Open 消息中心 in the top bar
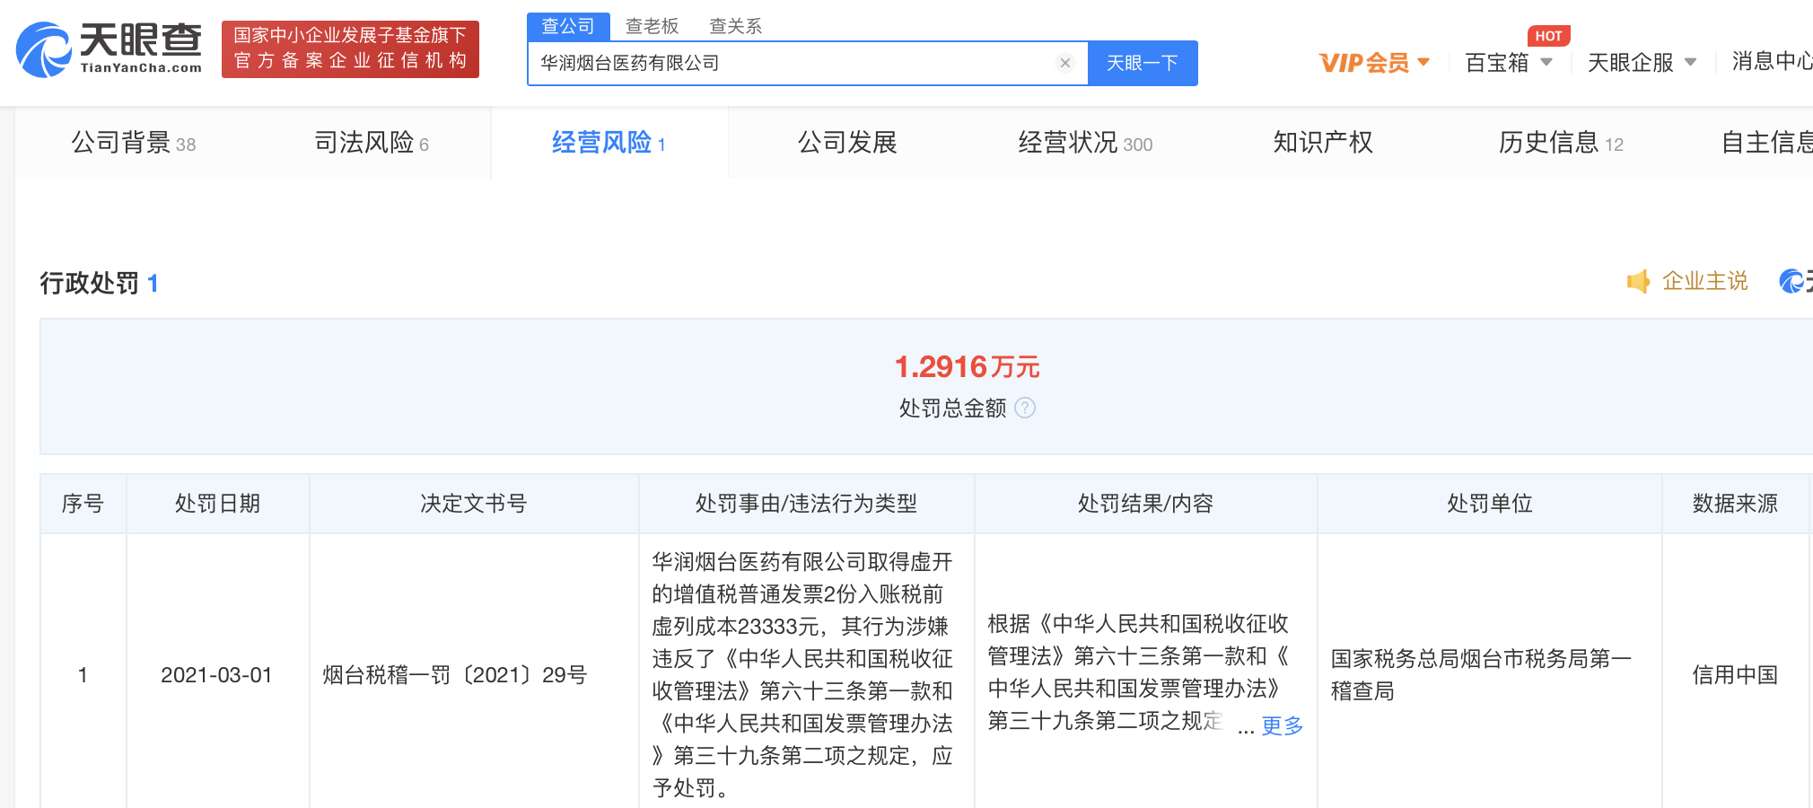The image size is (1813, 808). pyautogui.click(x=1771, y=61)
